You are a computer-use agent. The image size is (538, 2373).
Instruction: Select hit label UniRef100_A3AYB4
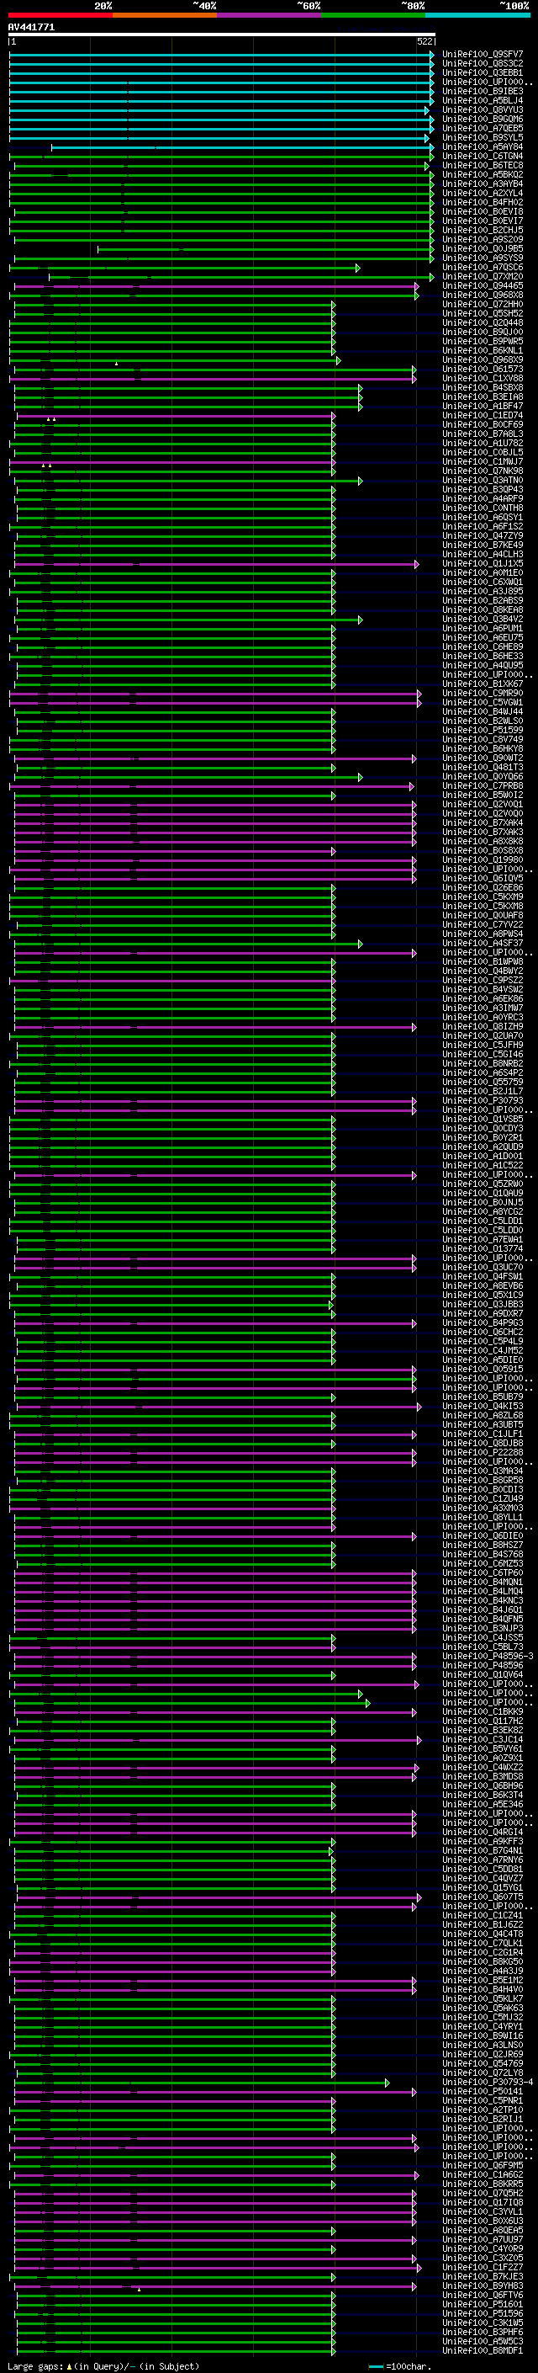(x=483, y=184)
